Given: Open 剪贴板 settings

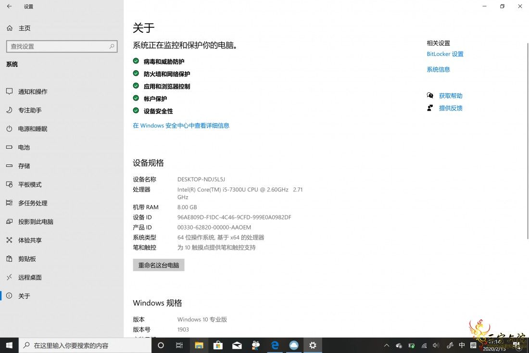Looking at the screenshot, I should click(x=62, y=259).
